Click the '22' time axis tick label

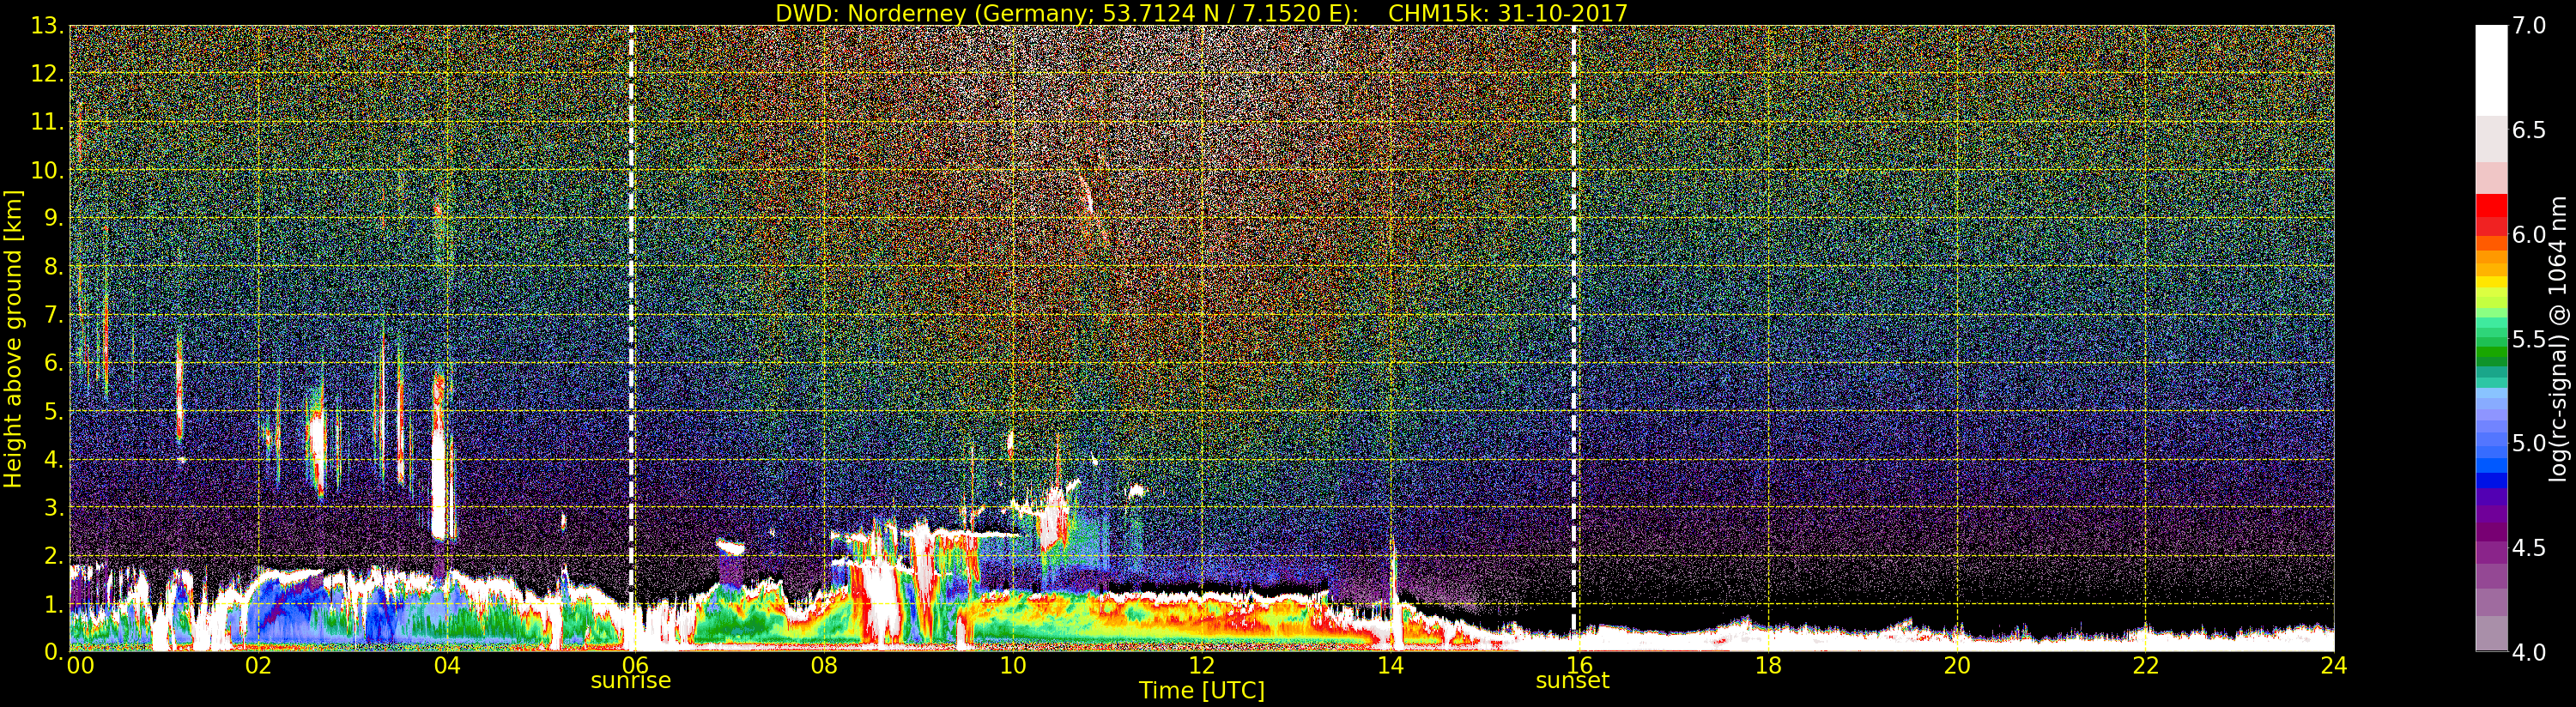[x=2146, y=665]
